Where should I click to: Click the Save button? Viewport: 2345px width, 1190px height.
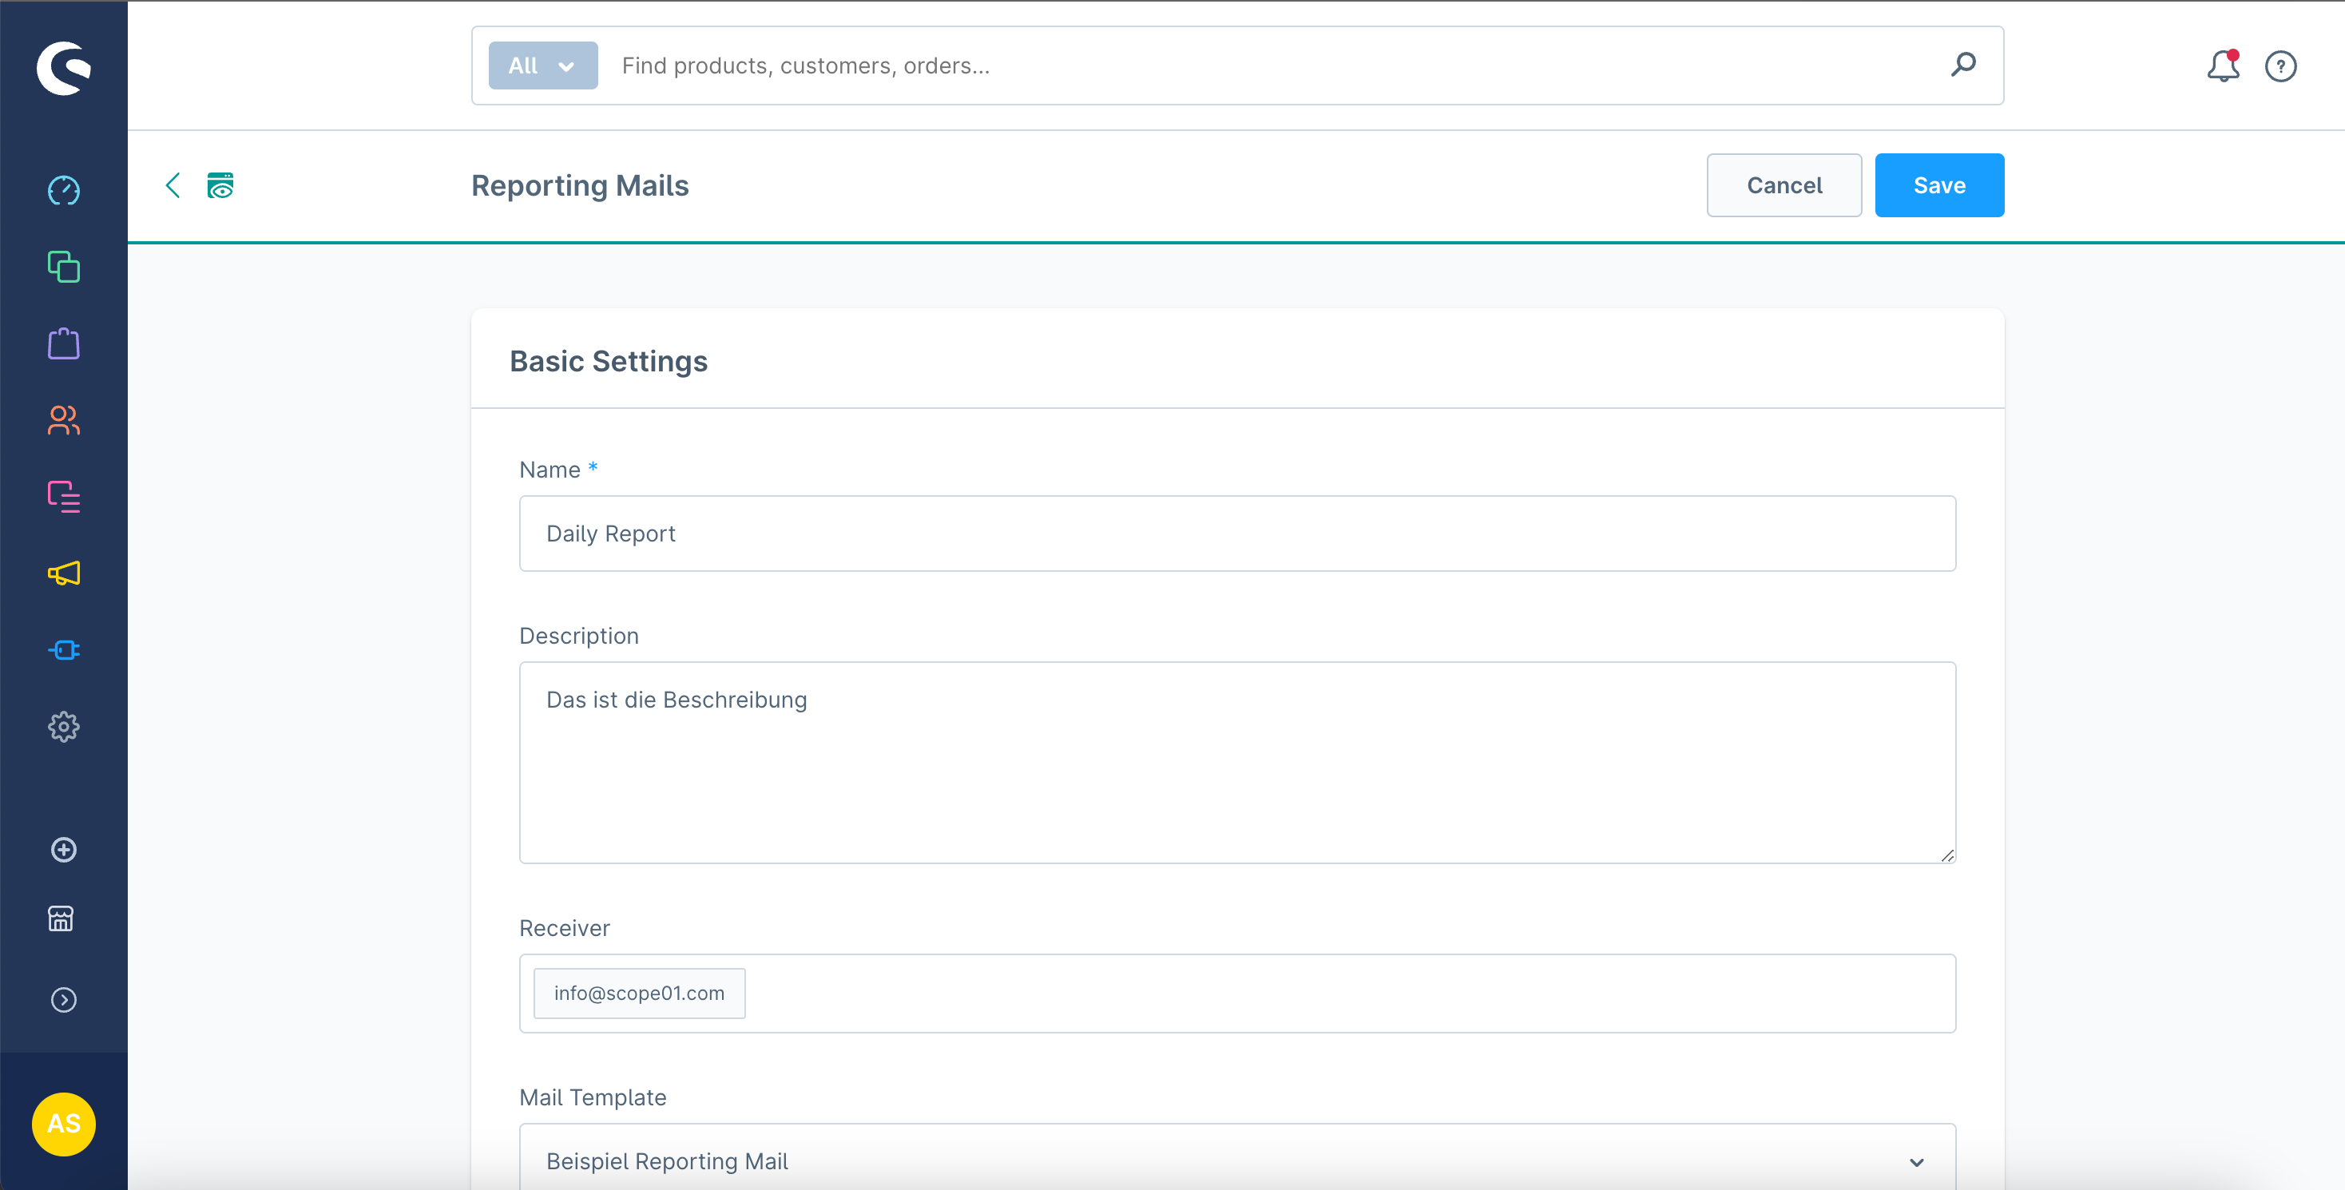[1939, 184]
